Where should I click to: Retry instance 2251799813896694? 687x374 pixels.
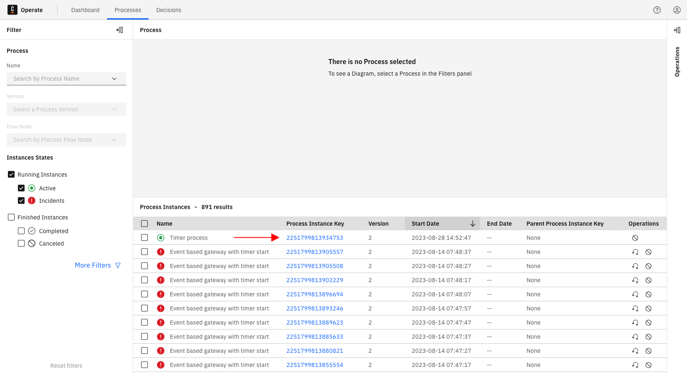point(635,294)
